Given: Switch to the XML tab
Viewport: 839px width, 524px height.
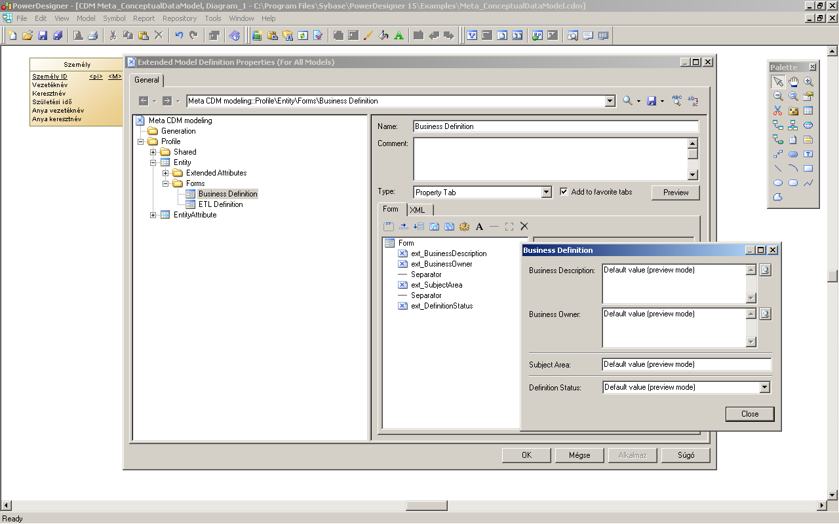Looking at the screenshot, I should pos(418,210).
